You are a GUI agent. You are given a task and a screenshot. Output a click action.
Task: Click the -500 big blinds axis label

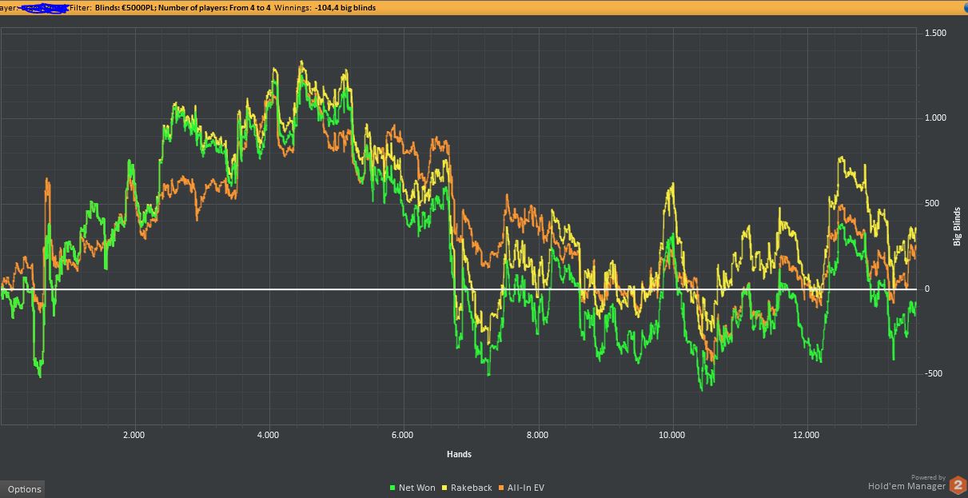(934, 374)
